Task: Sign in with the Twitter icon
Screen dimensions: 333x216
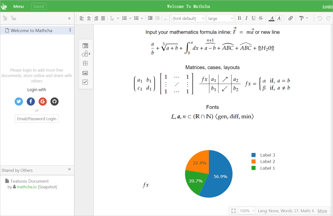Action: point(19,101)
